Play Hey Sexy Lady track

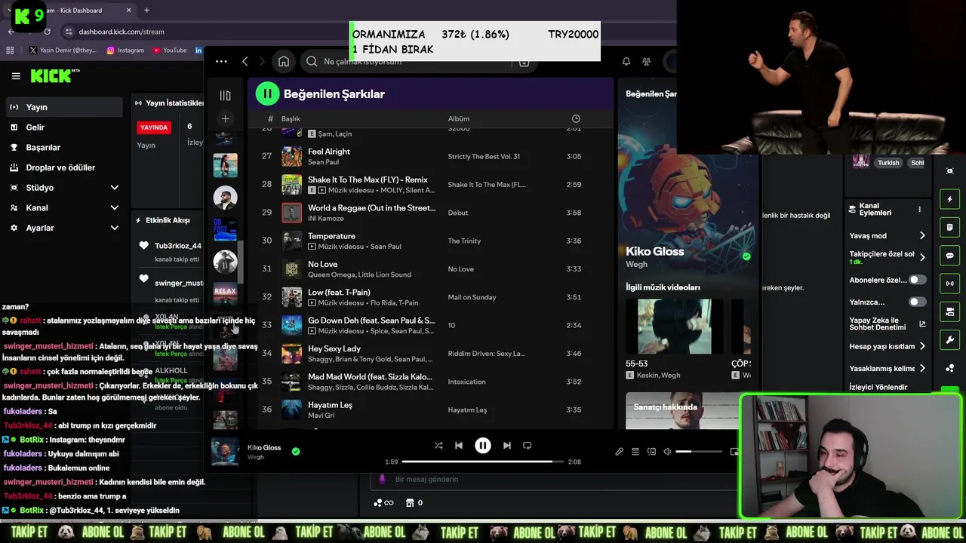tap(431, 353)
